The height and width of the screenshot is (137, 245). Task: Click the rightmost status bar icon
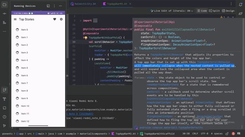tap(239, 134)
